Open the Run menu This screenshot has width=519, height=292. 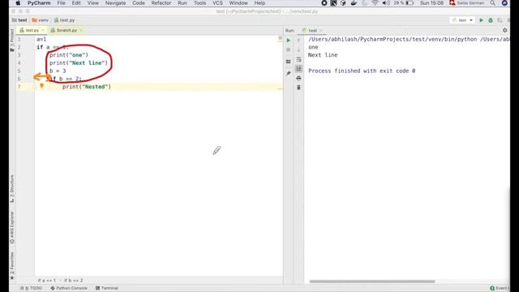point(182,3)
